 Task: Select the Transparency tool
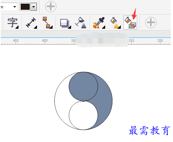81,23
